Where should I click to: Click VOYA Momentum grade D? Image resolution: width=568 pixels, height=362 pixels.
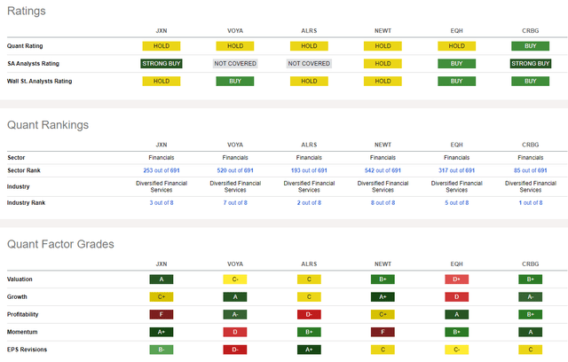235,332
